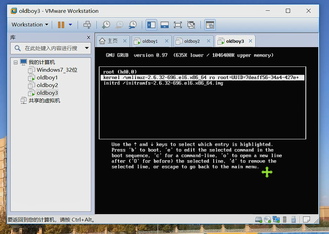Click the message log status icon

tap(306, 219)
